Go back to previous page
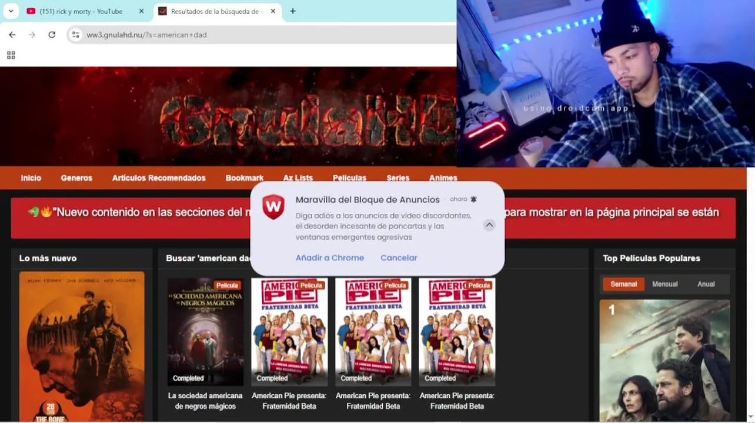Image resolution: width=755 pixels, height=423 pixels. (12, 35)
